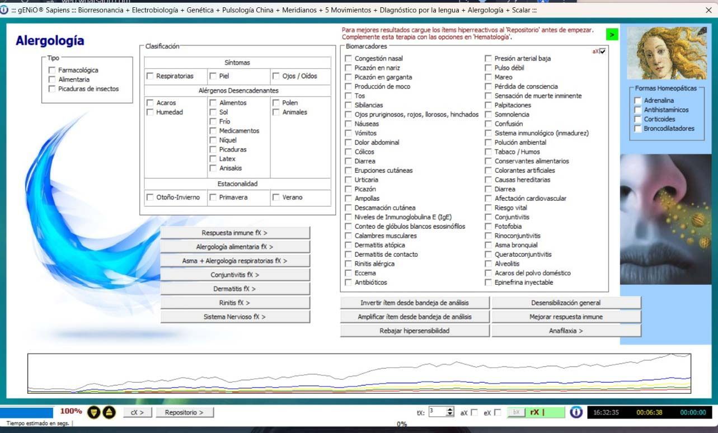Open the cX options button
Viewport: 718px width, 433px height.
[137, 412]
